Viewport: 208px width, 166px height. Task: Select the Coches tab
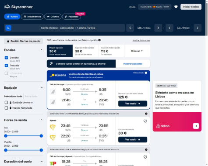pyautogui.click(x=53, y=17)
